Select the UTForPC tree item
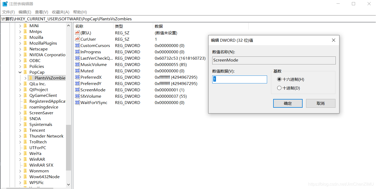376x189 pixels. coord(38,148)
